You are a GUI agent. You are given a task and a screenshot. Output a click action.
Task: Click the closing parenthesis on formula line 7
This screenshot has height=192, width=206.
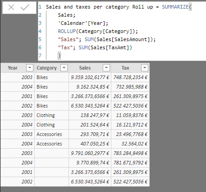[x=59, y=56]
